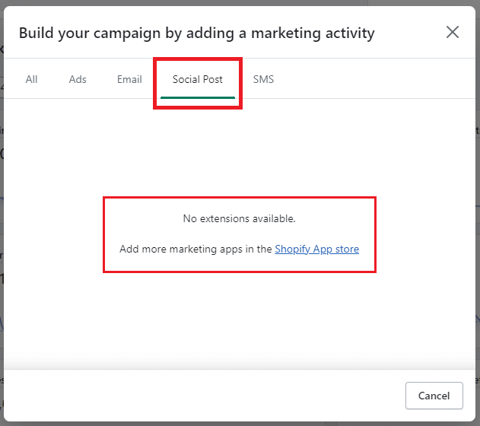The width and height of the screenshot is (480, 426).
Task: Click the blank area above the extensions message
Action: (x=239, y=148)
